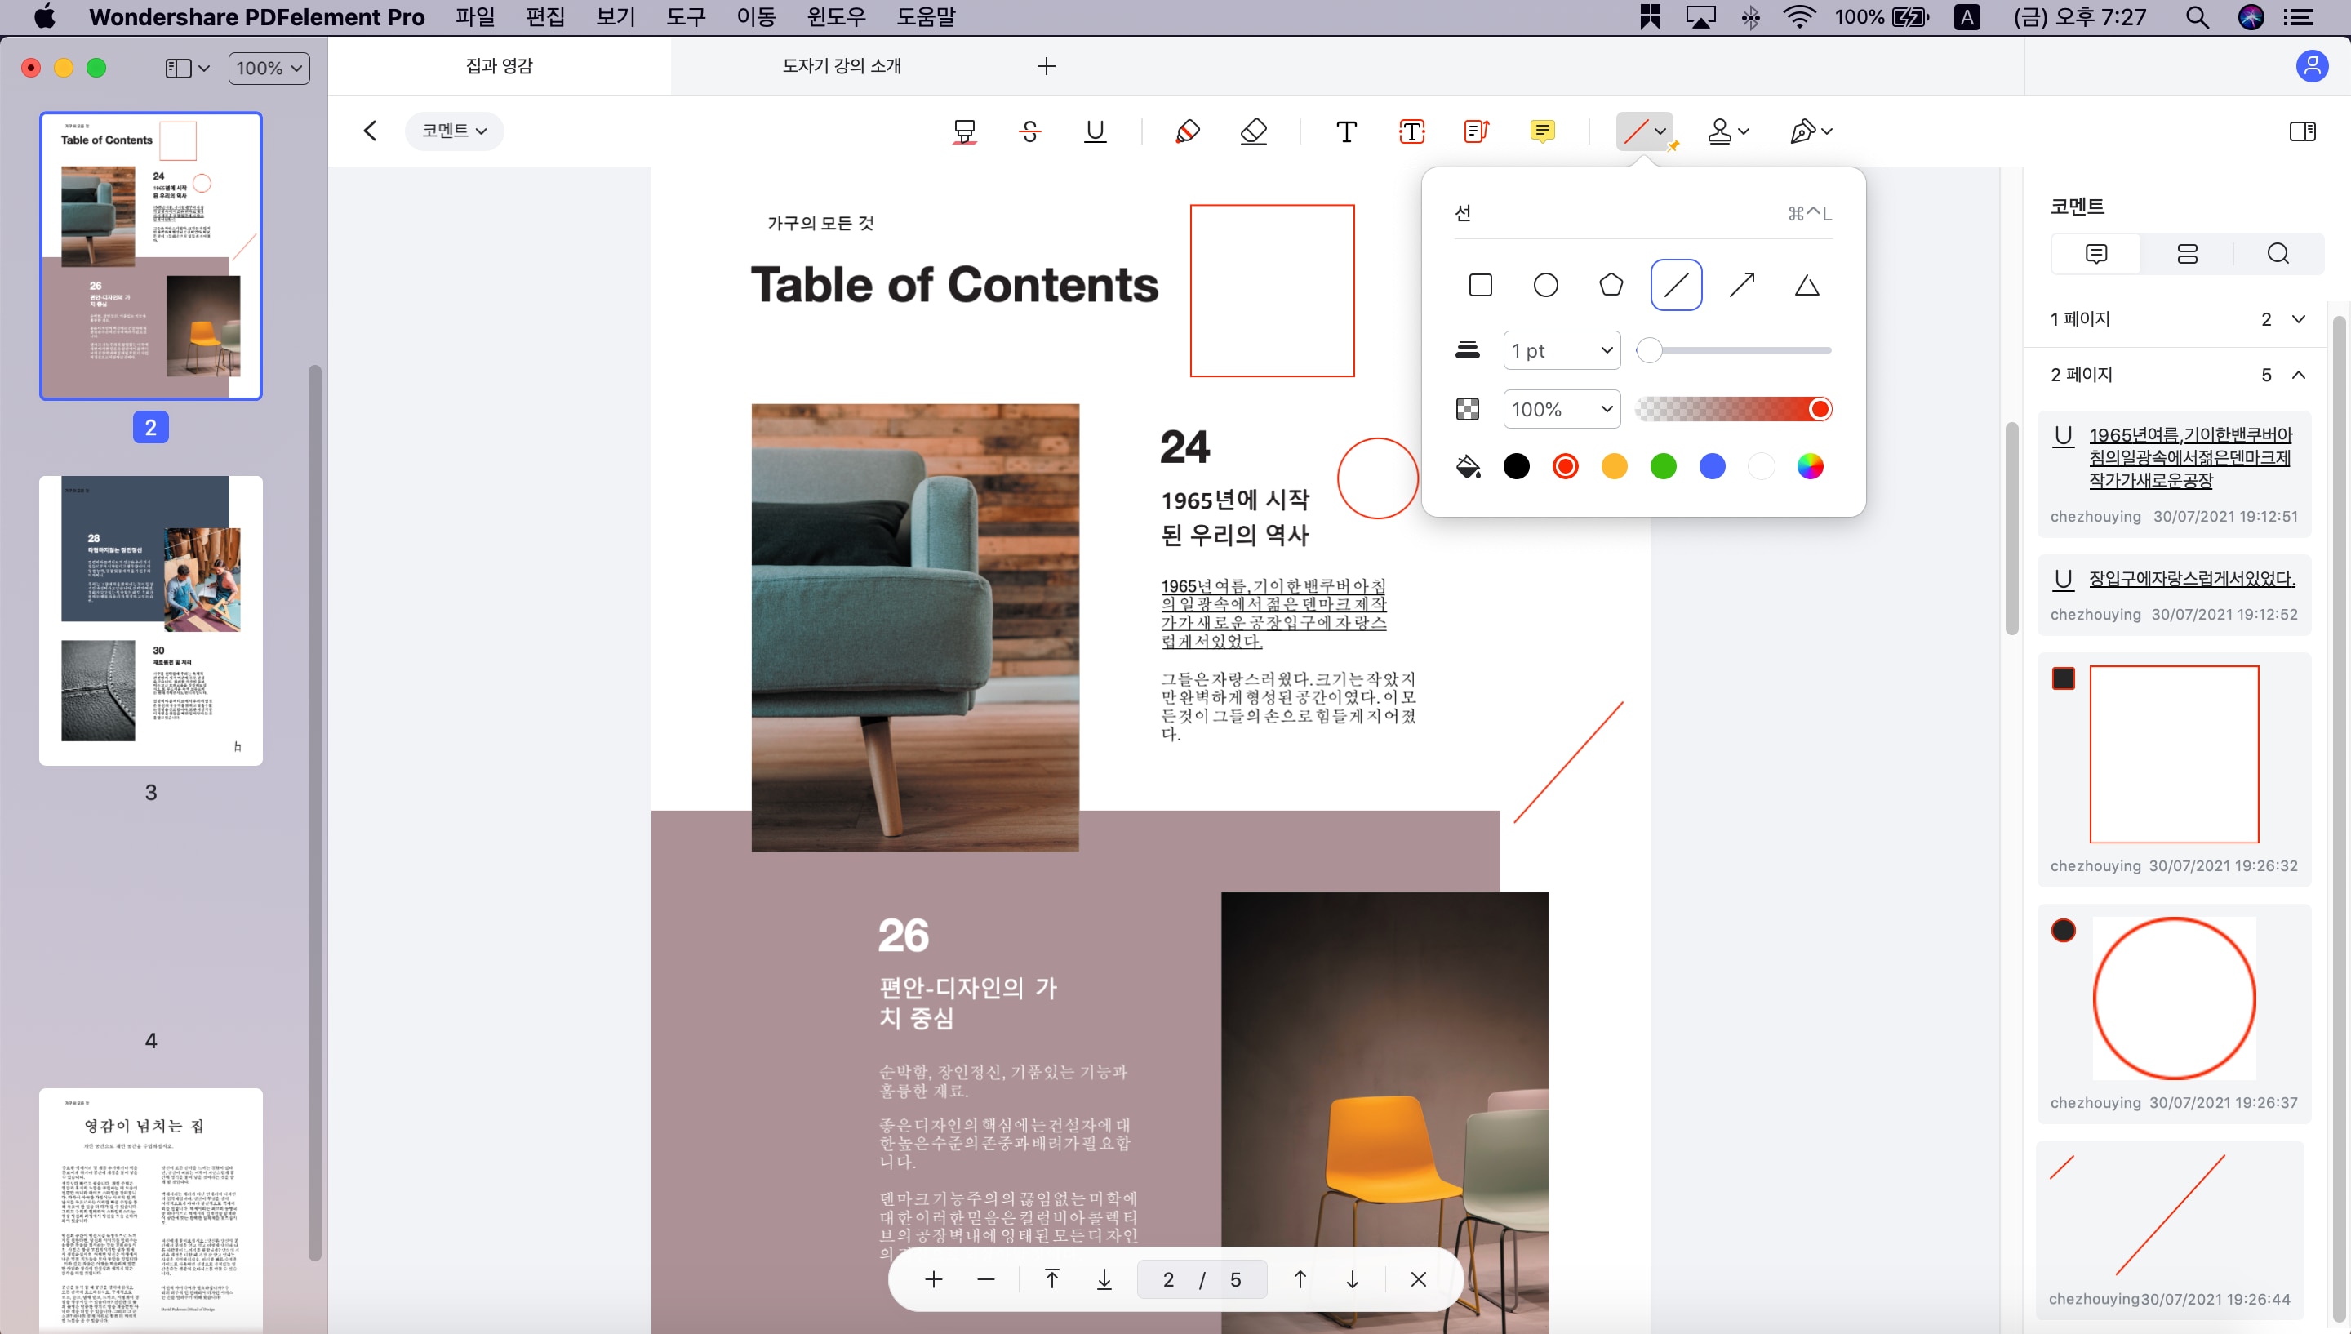Open the rectangle annotation comment card
Viewport: 2351px width, 1334px height.
(2174, 769)
